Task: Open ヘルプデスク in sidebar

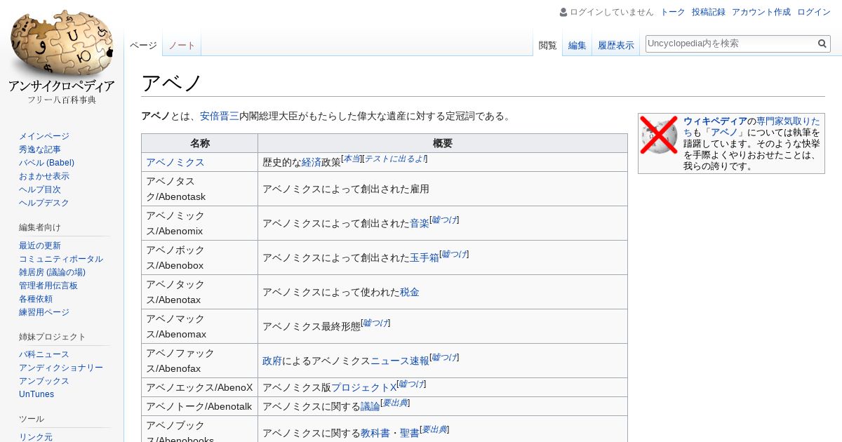Action: click(x=44, y=203)
